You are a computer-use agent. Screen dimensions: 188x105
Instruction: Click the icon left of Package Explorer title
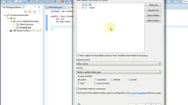pos(4,7)
